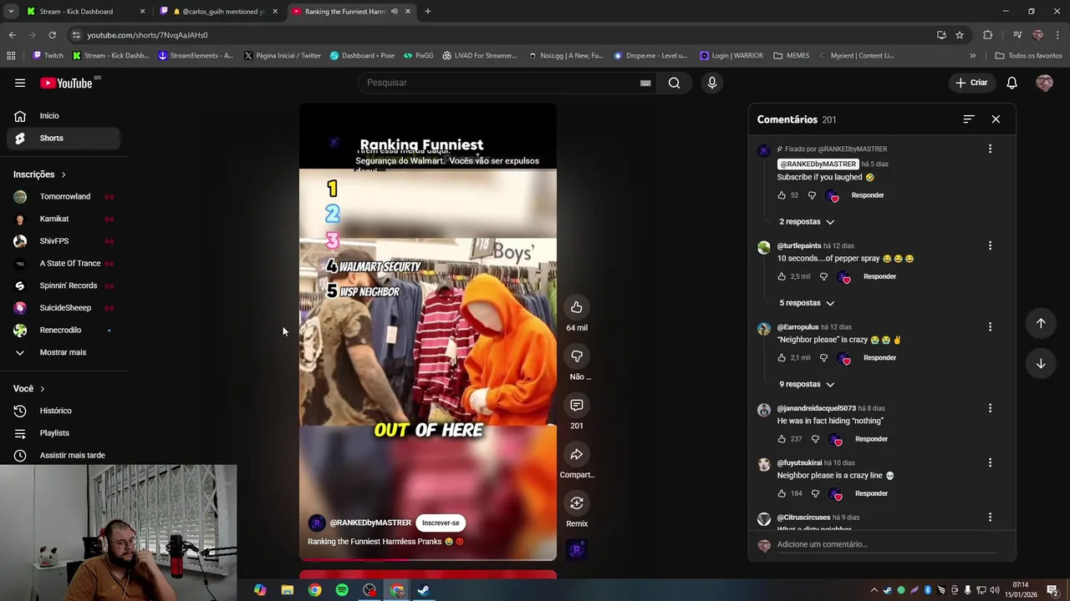Expand 5 respostas under turtlepaints comment
The image size is (1070, 601).
pos(807,303)
